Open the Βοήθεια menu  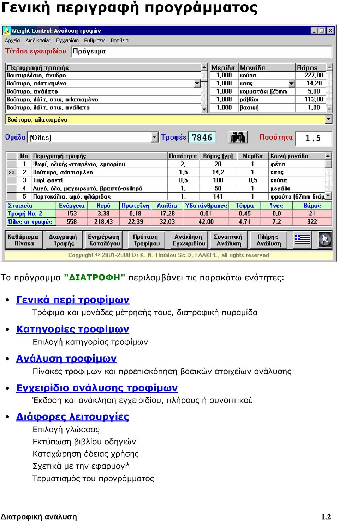pos(120,41)
